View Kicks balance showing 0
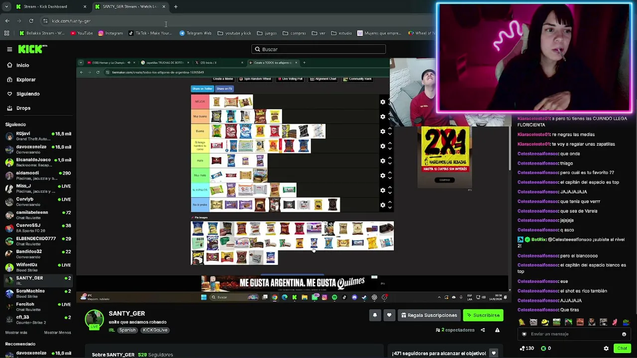The image size is (637, 358). tap(546, 349)
